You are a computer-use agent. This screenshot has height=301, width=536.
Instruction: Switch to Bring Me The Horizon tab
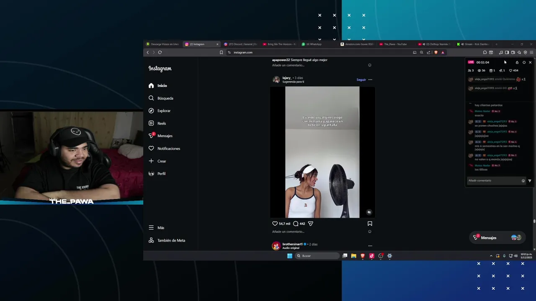tap(279, 44)
